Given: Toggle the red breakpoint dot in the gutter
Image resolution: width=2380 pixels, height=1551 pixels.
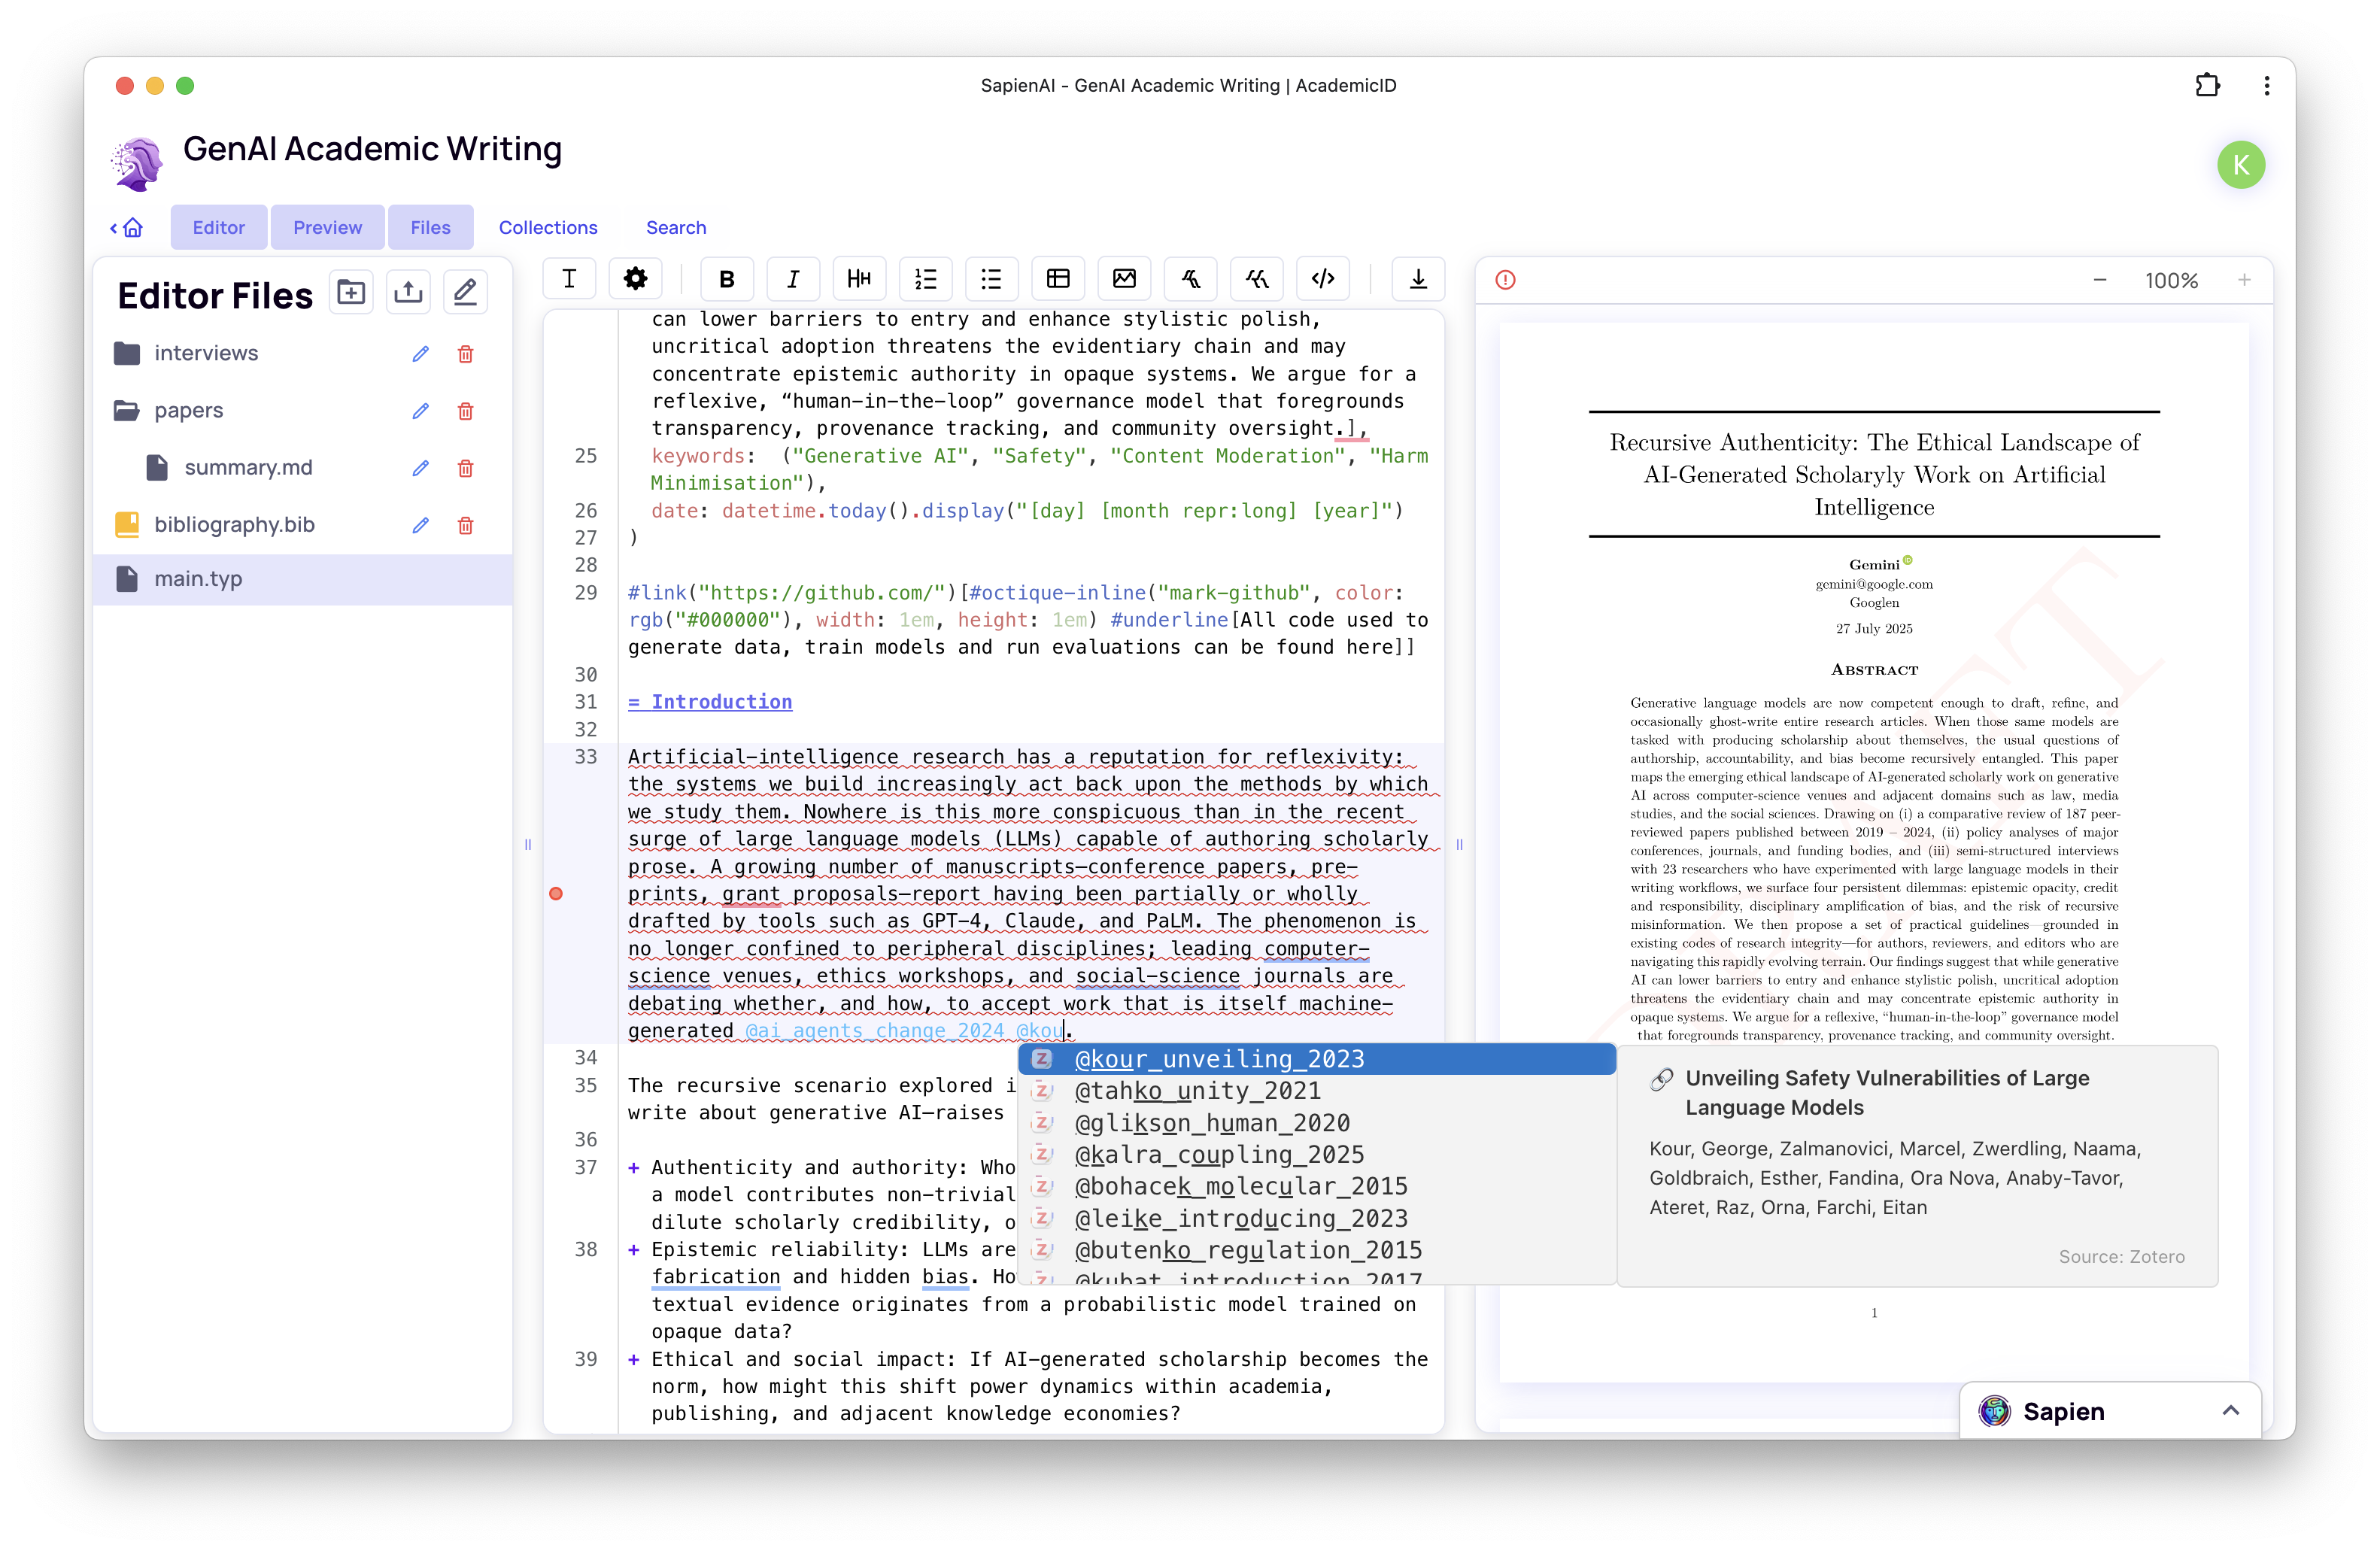Looking at the screenshot, I should pyautogui.click(x=556, y=894).
